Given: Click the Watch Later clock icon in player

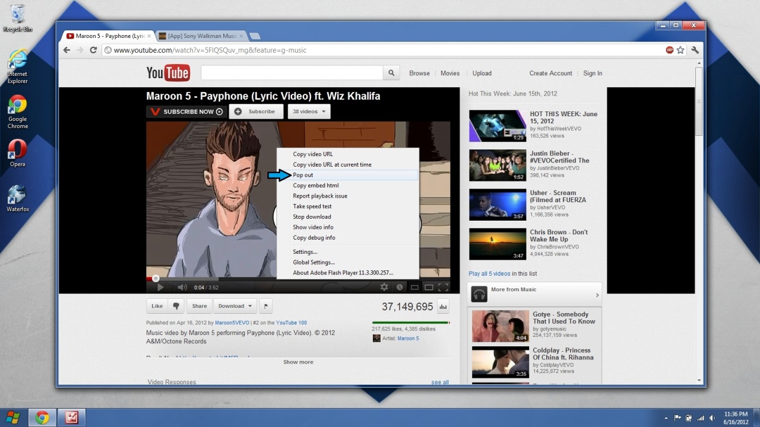Looking at the screenshot, I should click(x=400, y=287).
